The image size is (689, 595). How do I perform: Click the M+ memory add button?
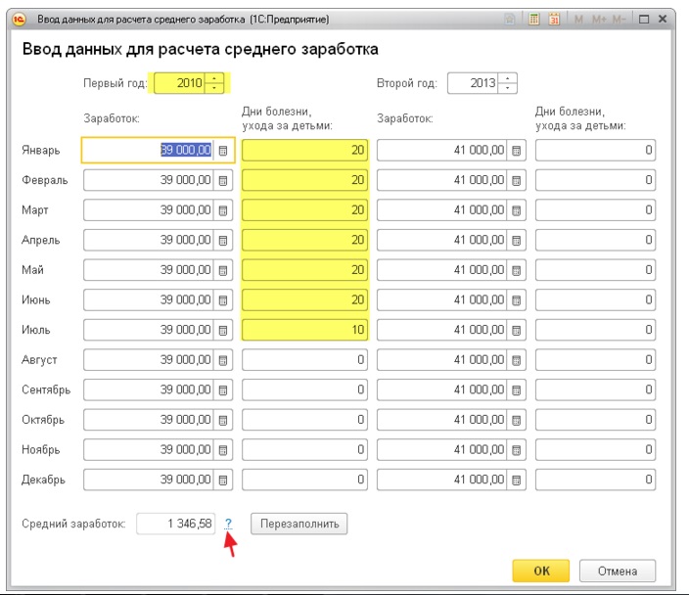[599, 20]
